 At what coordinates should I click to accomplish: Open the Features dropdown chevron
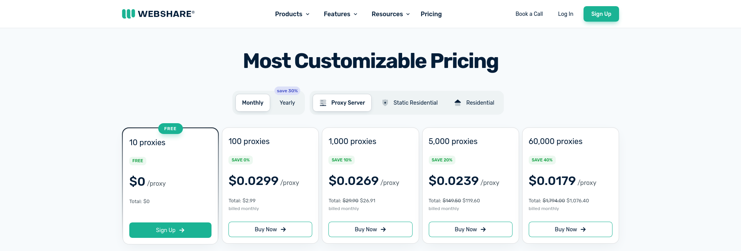click(x=355, y=14)
